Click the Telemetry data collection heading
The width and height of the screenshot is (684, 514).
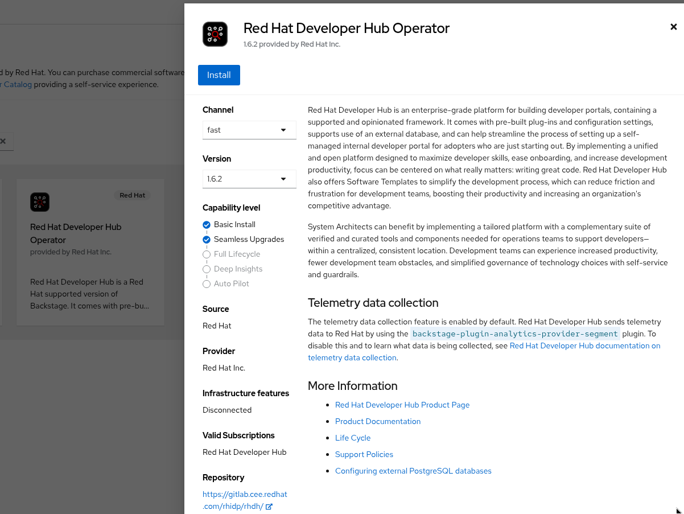point(373,303)
